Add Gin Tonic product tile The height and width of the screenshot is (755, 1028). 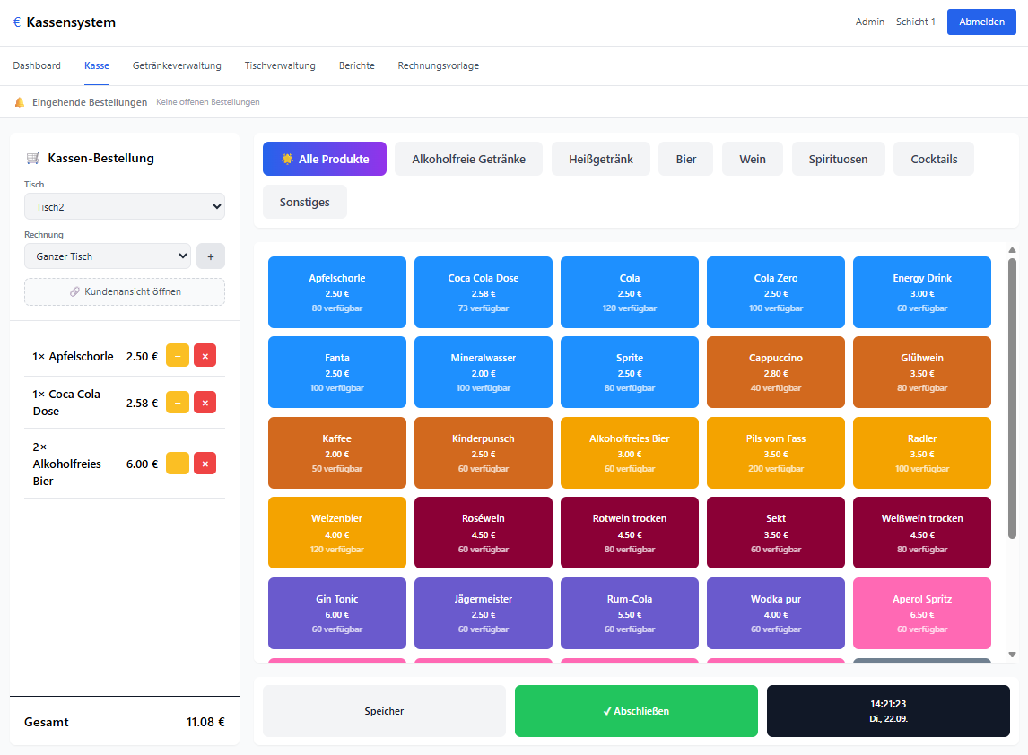point(337,613)
